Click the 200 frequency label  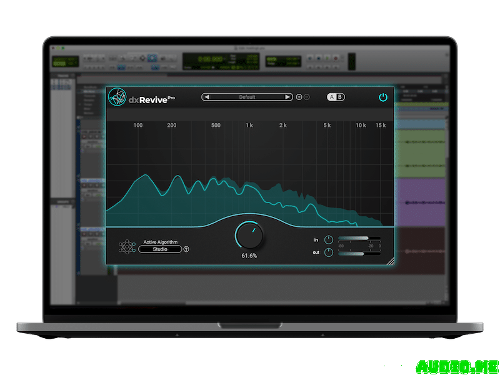point(171,126)
